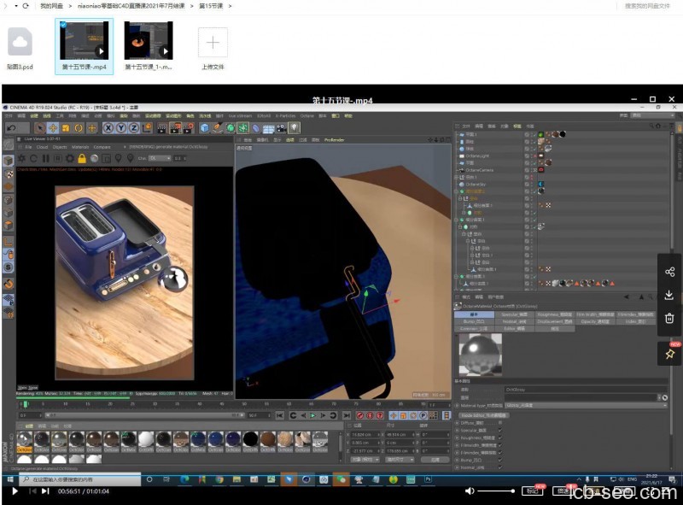The image size is (683, 505).
Task: Open the Material type dropdown
Action: (x=585, y=405)
